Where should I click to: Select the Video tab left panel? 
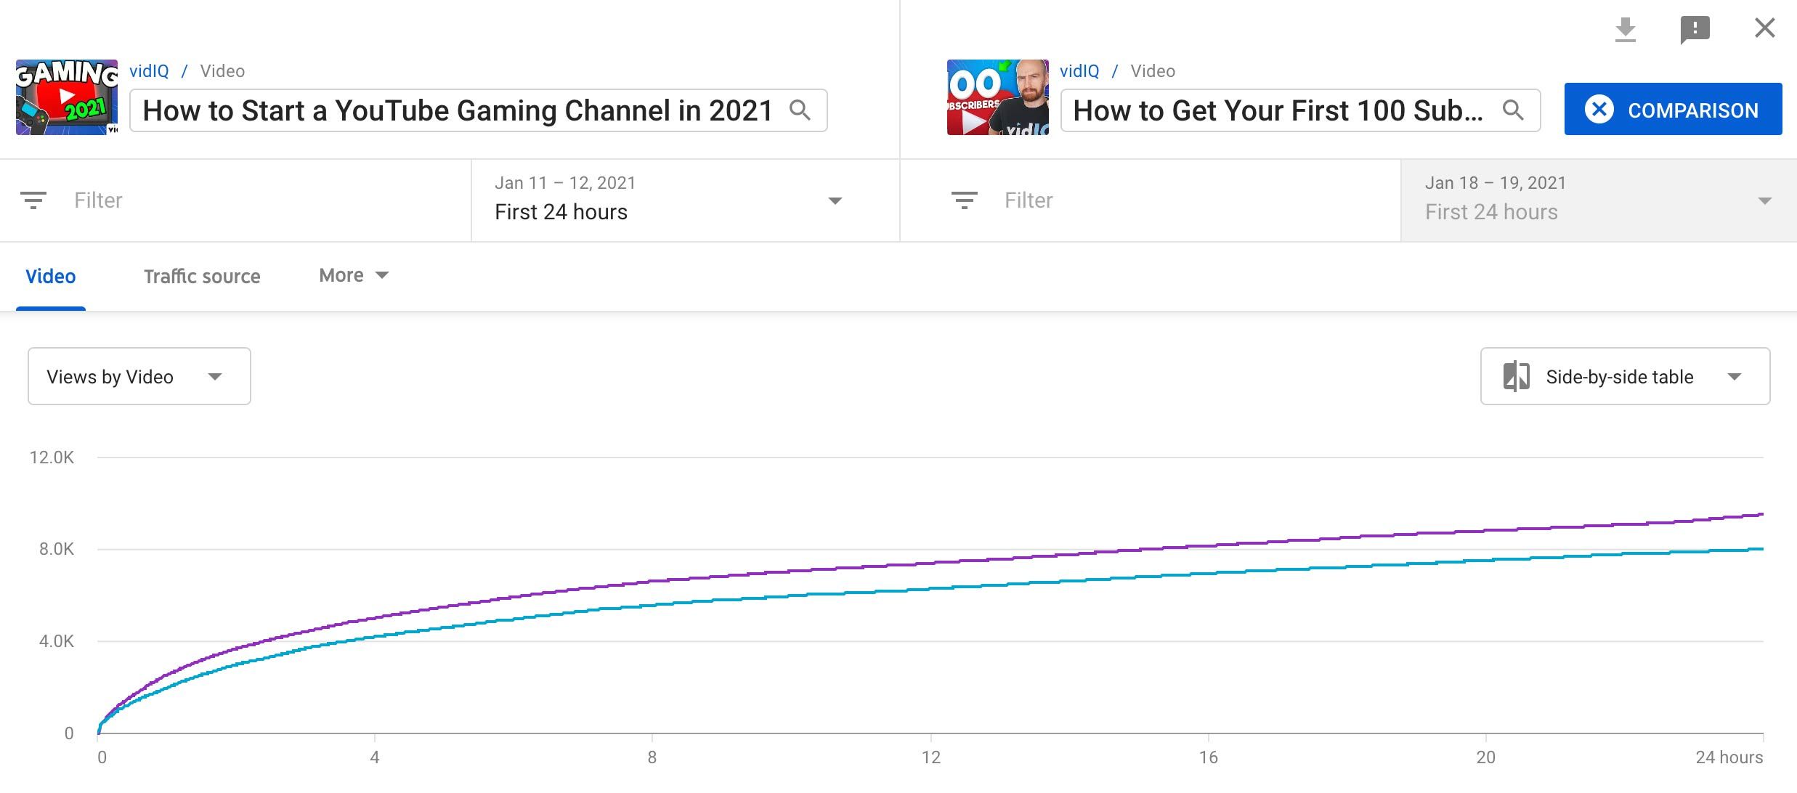click(x=50, y=275)
